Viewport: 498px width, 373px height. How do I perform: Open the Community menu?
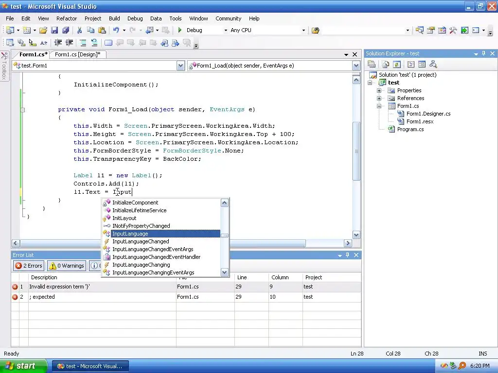pos(229,18)
